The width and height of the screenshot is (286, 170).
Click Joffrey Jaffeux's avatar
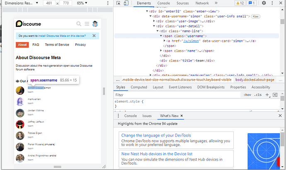(20, 125)
